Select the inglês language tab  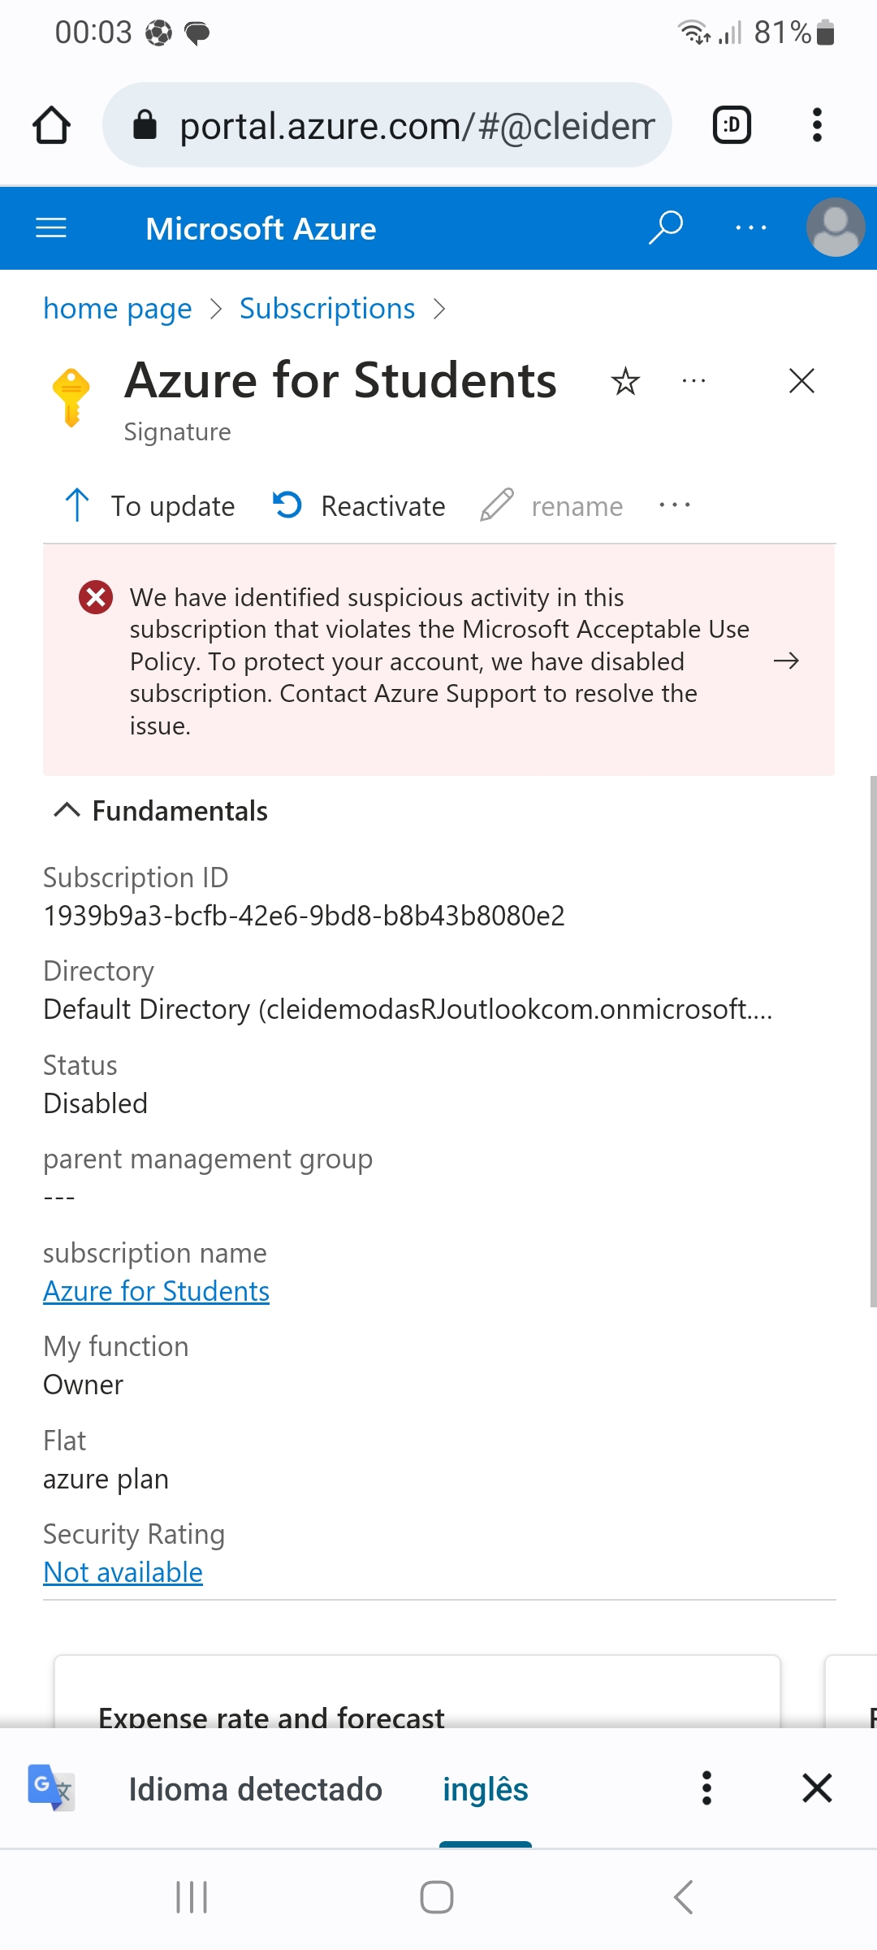pyautogui.click(x=485, y=1788)
